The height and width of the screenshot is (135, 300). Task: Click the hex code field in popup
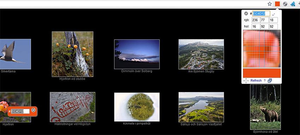point(261,13)
